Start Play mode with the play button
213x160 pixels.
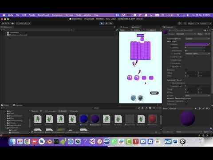[x=102, y=24]
